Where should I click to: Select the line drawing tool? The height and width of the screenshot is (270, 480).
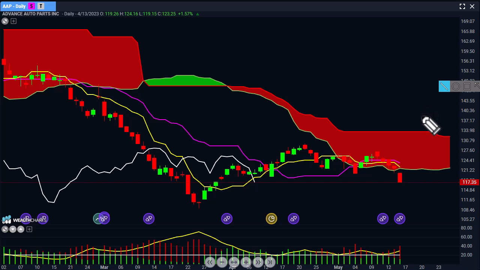pos(444,87)
